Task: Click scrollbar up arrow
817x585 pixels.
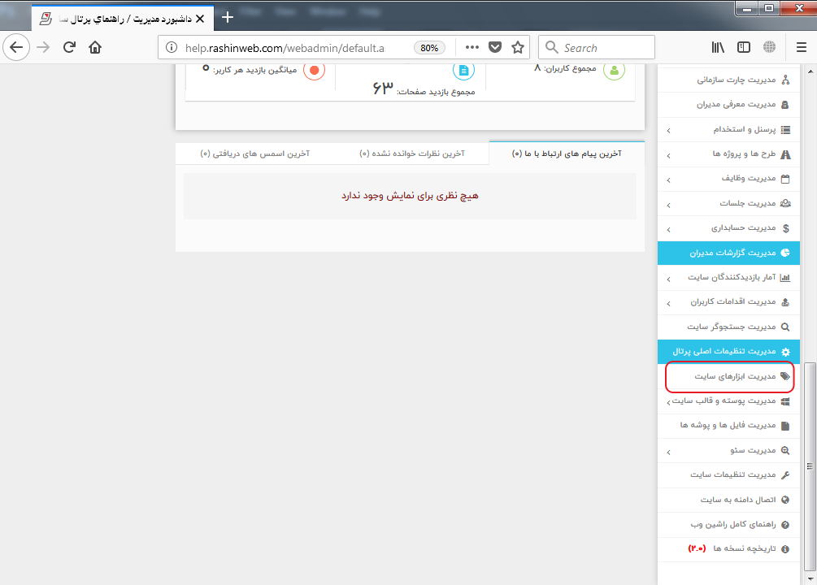Action: pos(810,71)
